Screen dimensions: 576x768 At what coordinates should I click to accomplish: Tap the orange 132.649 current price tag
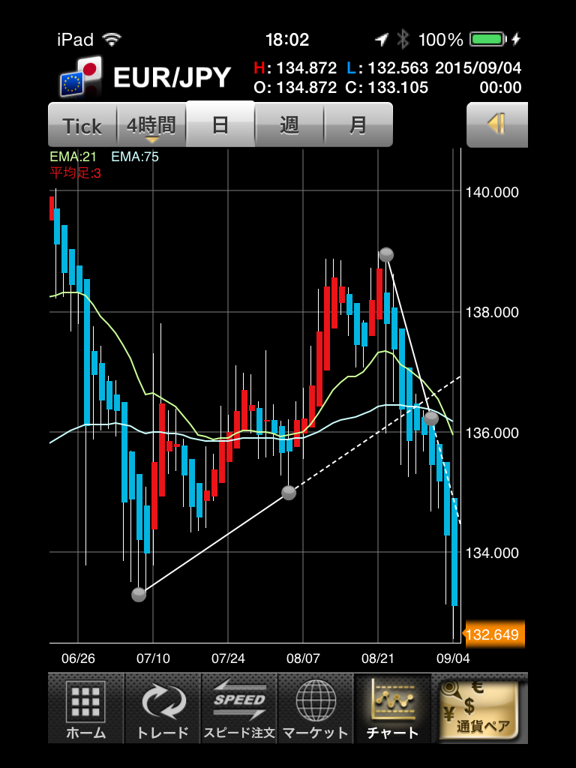(x=495, y=634)
